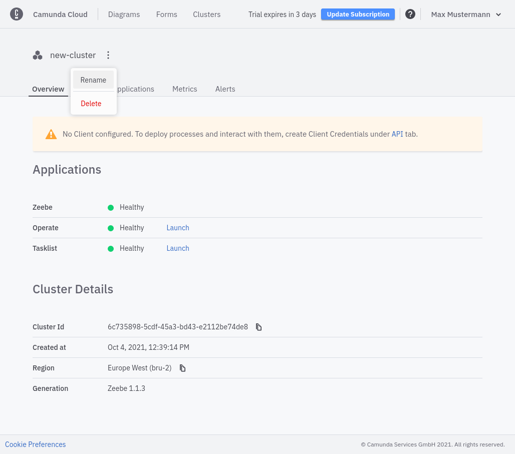Launch the Operate application

click(178, 228)
